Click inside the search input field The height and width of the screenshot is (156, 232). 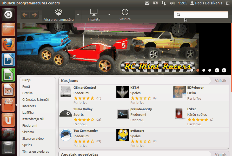pos(201,15)
